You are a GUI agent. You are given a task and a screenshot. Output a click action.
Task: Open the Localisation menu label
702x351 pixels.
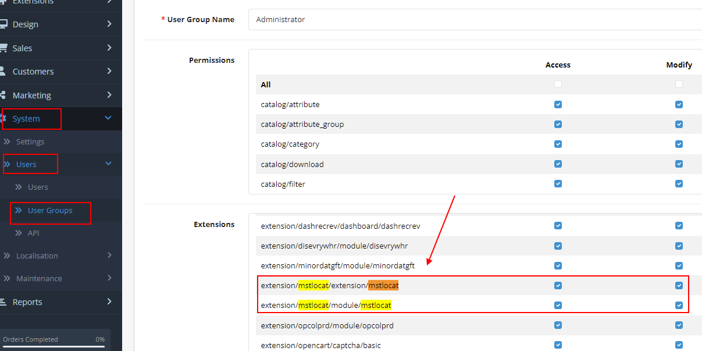tap(37, 256)
